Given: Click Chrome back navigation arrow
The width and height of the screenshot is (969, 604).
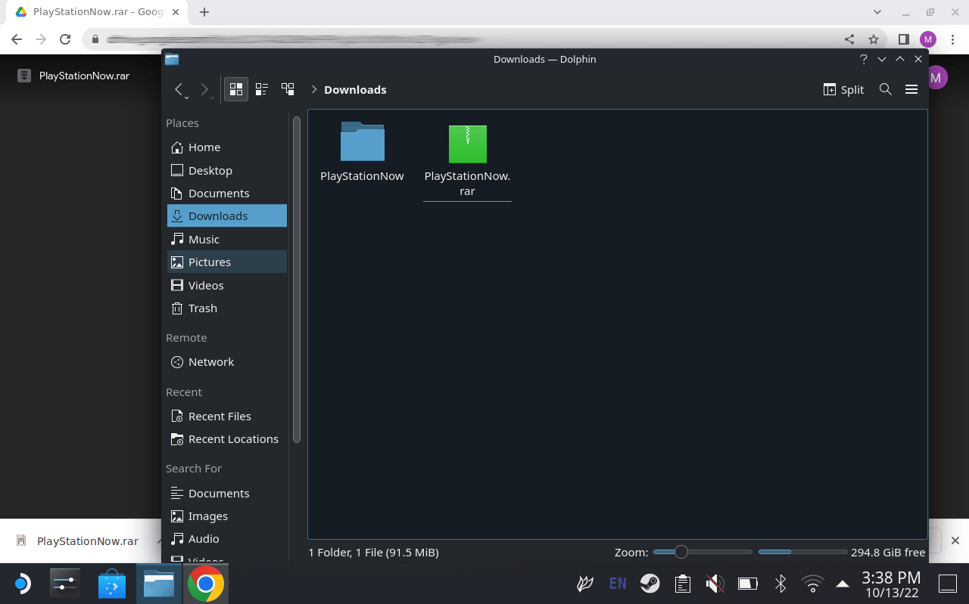Looking at the screenshot, I should (x=17, y=39).
